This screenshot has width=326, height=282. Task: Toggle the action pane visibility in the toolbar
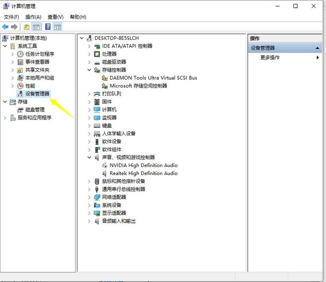coord(57,26)
